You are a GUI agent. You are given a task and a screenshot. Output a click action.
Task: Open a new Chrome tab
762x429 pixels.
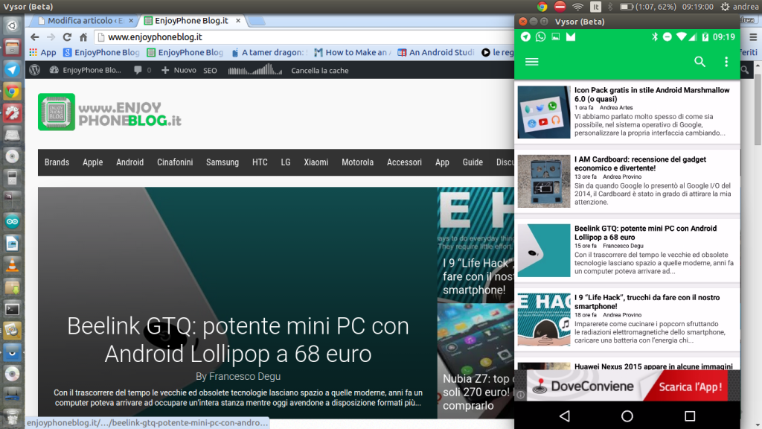click(x=257, y=21)
